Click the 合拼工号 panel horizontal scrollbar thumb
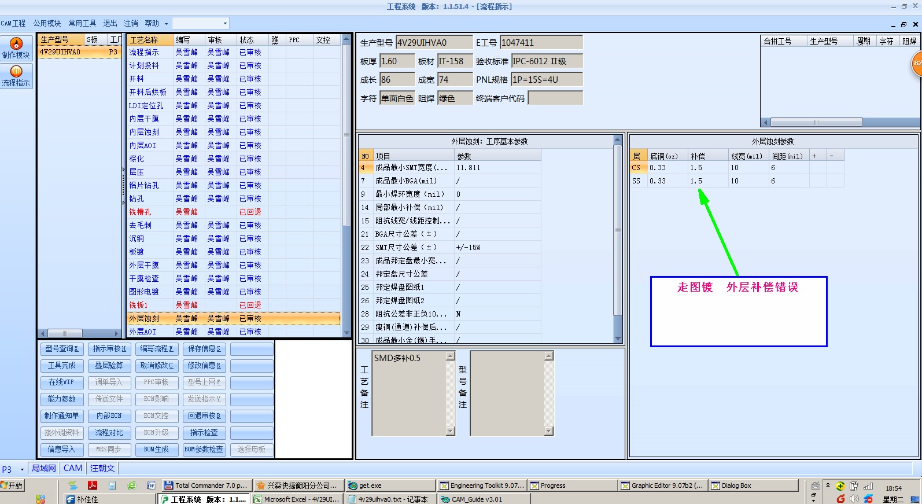This screenshot has height=504, width=922. tap(816, 122)
